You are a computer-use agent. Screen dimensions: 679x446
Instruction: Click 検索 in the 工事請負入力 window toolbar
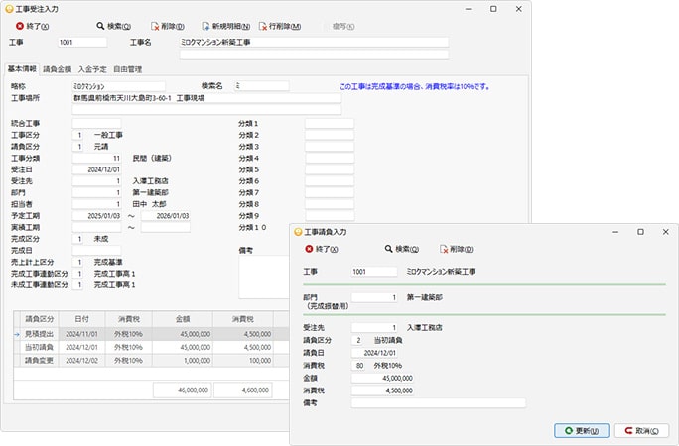pyautogui.click(x=402, y=249)
